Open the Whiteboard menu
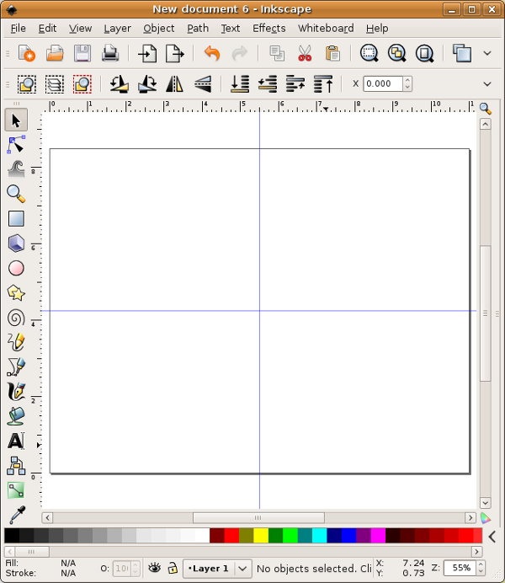This screenshot has height=583, width=505. [326, 28]
